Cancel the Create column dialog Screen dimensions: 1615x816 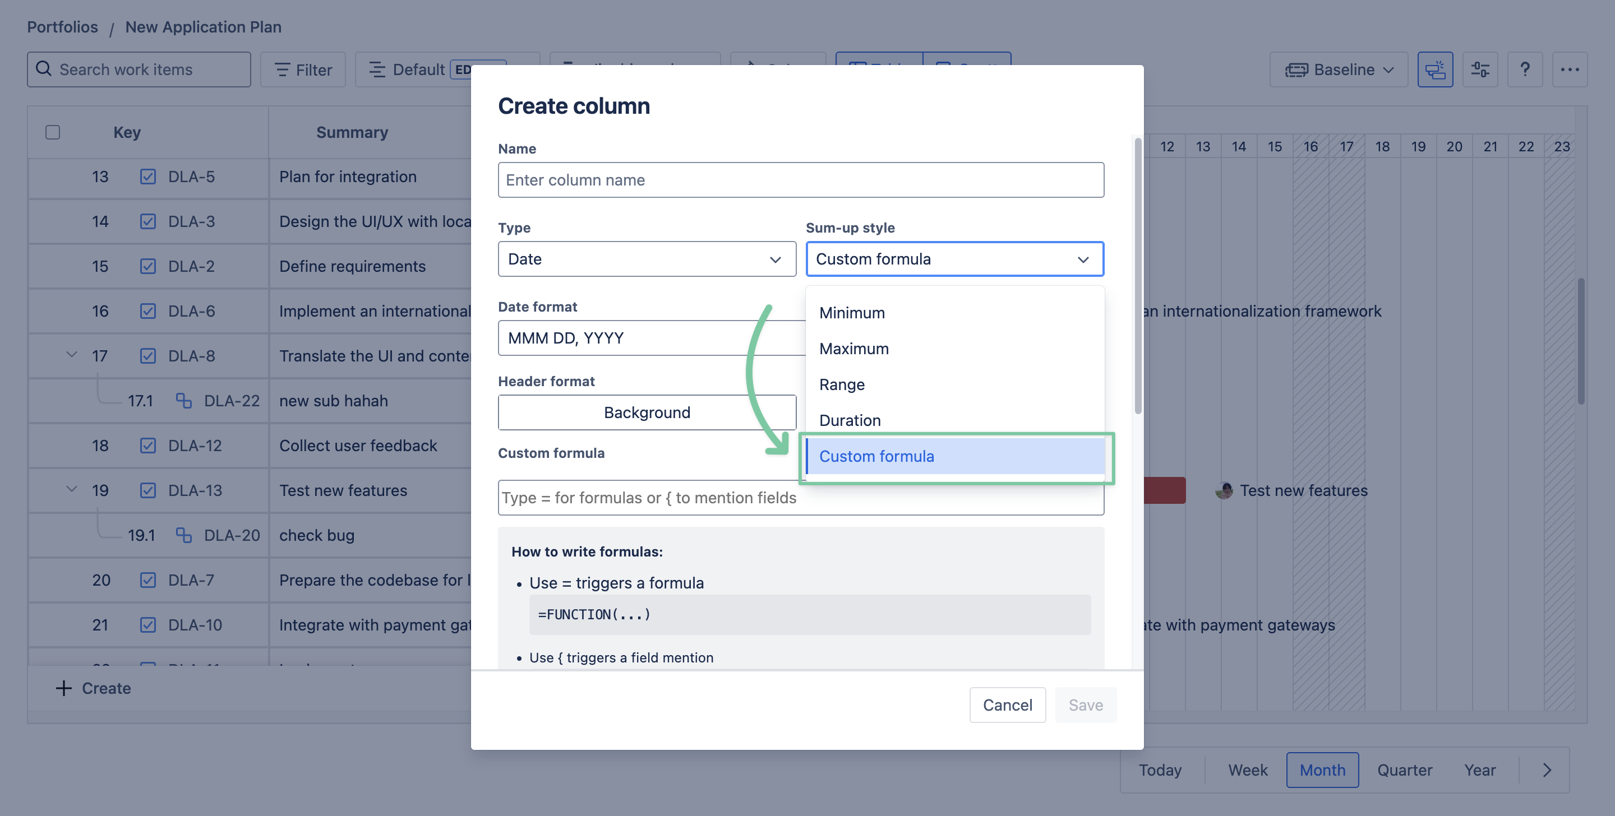pyautogui.click(x=1007, y=704)
